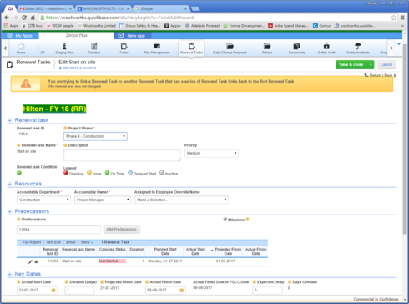Click the eye view icon in the predecessor row

point(36,261)
